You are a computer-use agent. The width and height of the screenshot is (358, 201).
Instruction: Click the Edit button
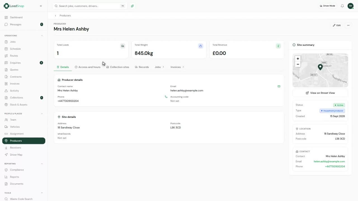click(337, 25)
